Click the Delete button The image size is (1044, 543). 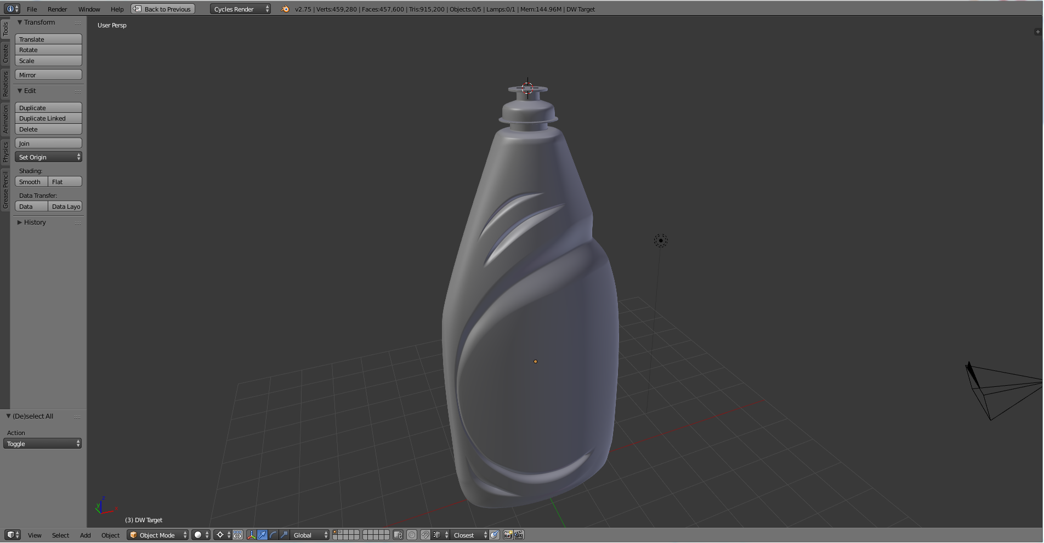point(48,129)
